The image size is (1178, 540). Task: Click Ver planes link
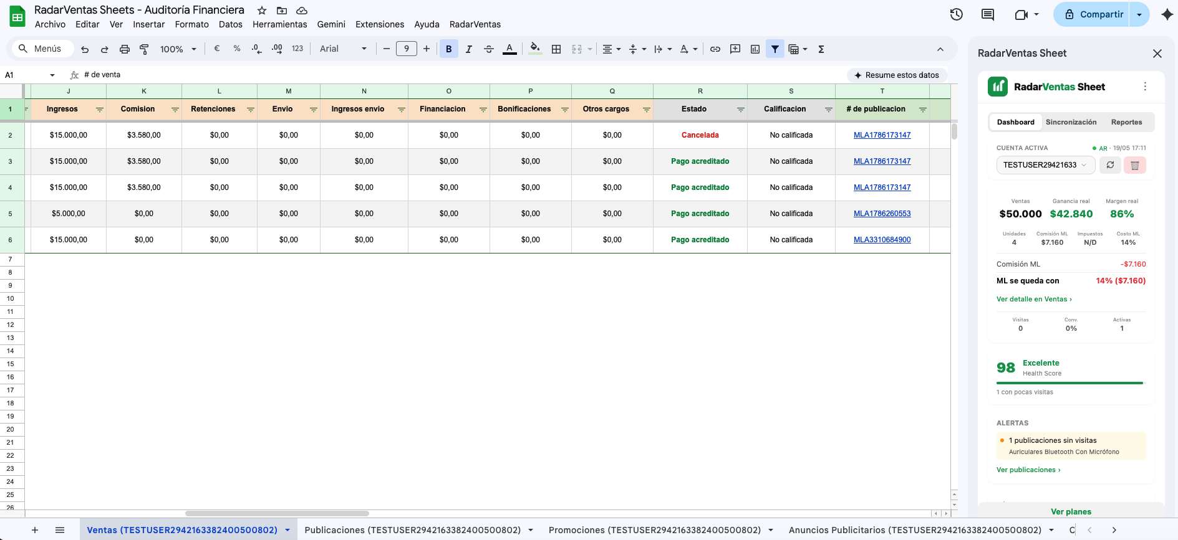pyautogui.click(x=1071, y=511)
